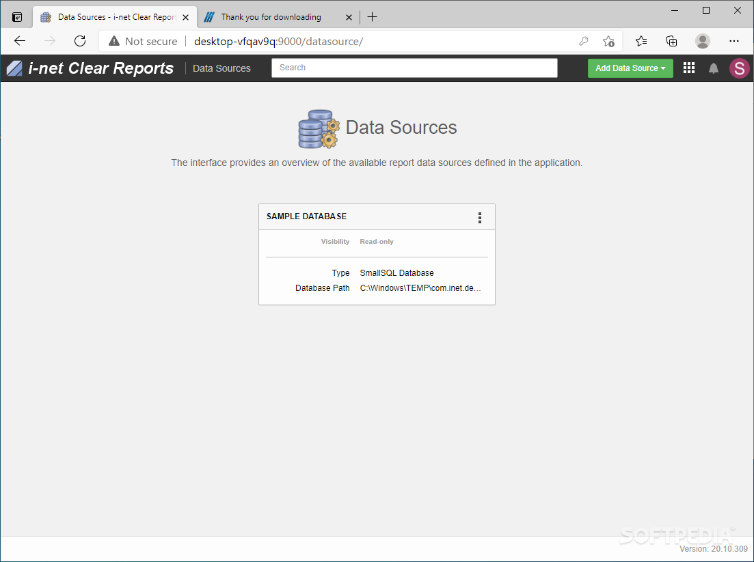Click the Type label in card

[340, 273]
